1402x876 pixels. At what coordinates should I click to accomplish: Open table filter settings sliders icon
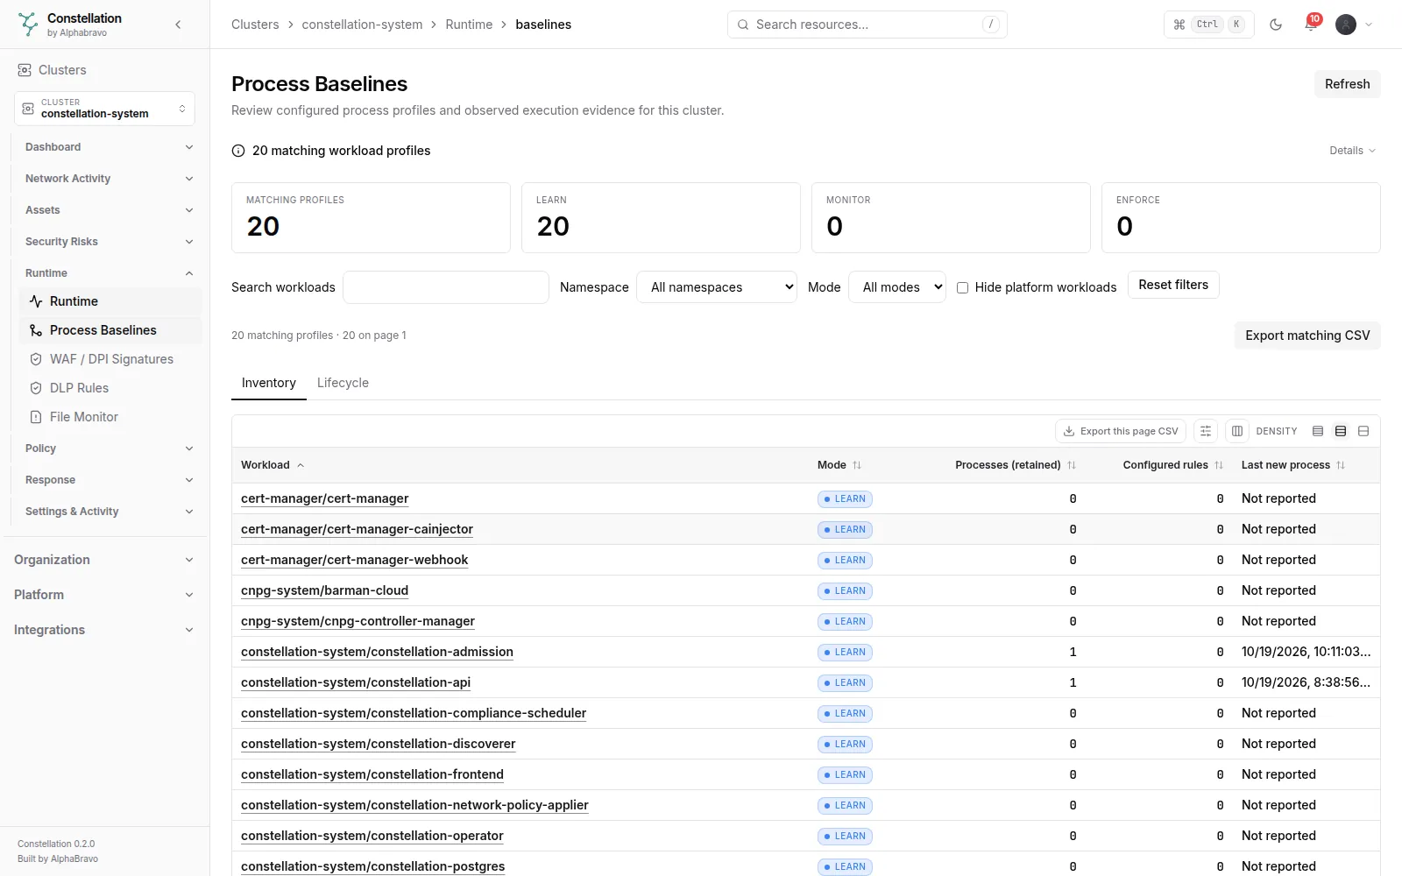1206,431
